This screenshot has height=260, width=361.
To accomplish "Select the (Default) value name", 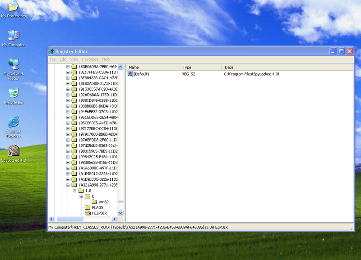I will [141, 74].
